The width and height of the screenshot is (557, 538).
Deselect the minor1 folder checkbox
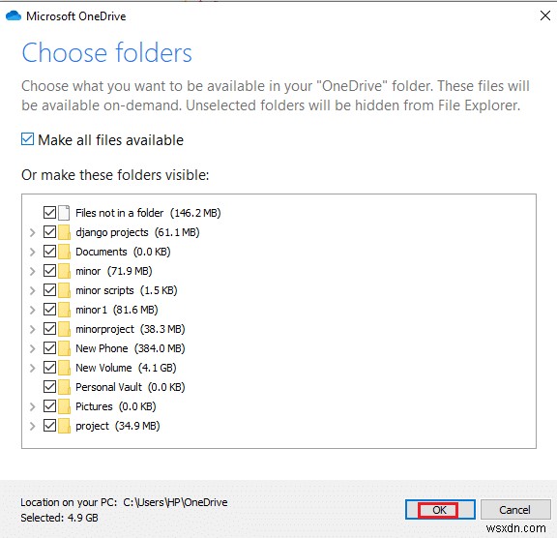pyautogui.click(x=49, y=310)
